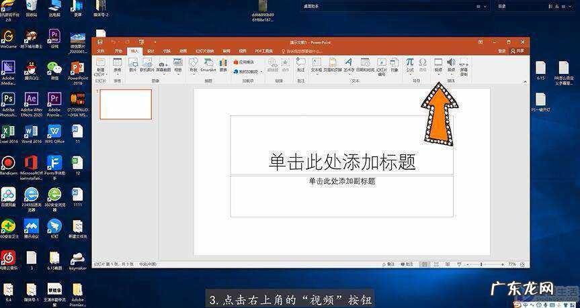This screenshot has height=308, width=580.
Task: Insert a table via 表格 icon
Action: click(117, 65)
